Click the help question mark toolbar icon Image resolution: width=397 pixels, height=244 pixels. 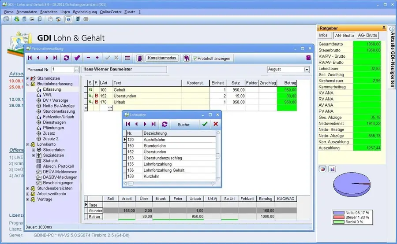(x=68, y=19)
